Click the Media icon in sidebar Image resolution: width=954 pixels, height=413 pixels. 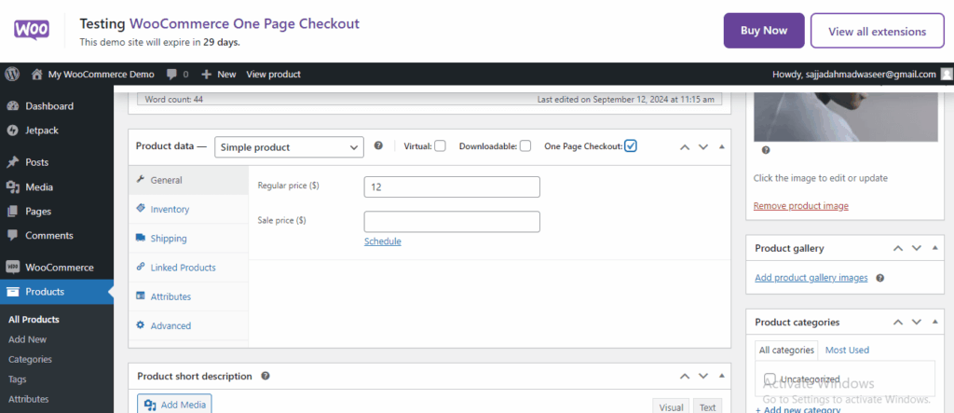(13, 187)
